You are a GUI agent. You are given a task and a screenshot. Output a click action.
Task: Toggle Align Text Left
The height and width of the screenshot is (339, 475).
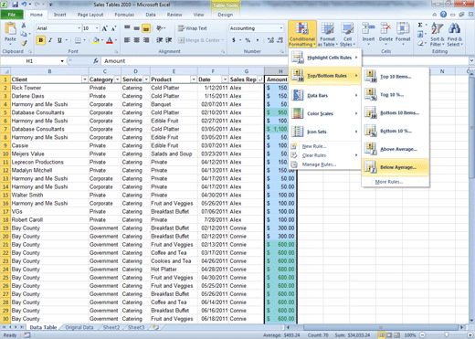(127, 40)
